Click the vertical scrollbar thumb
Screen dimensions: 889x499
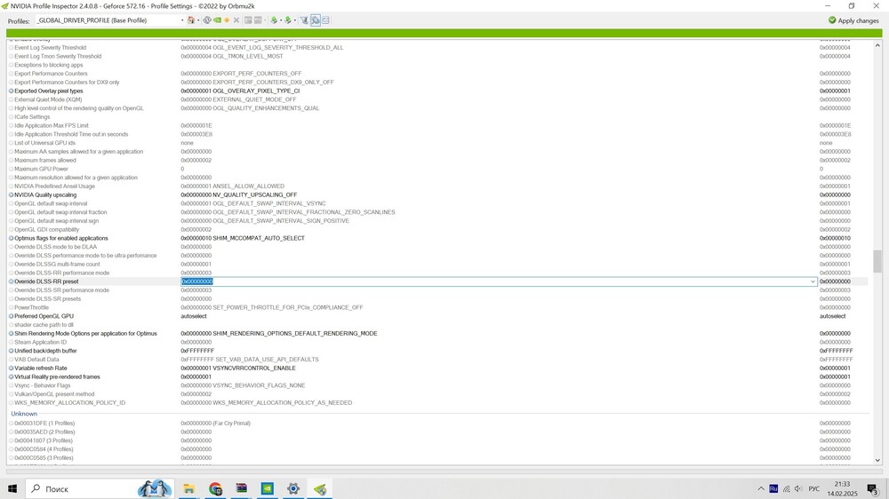click(x=877, y=261)
